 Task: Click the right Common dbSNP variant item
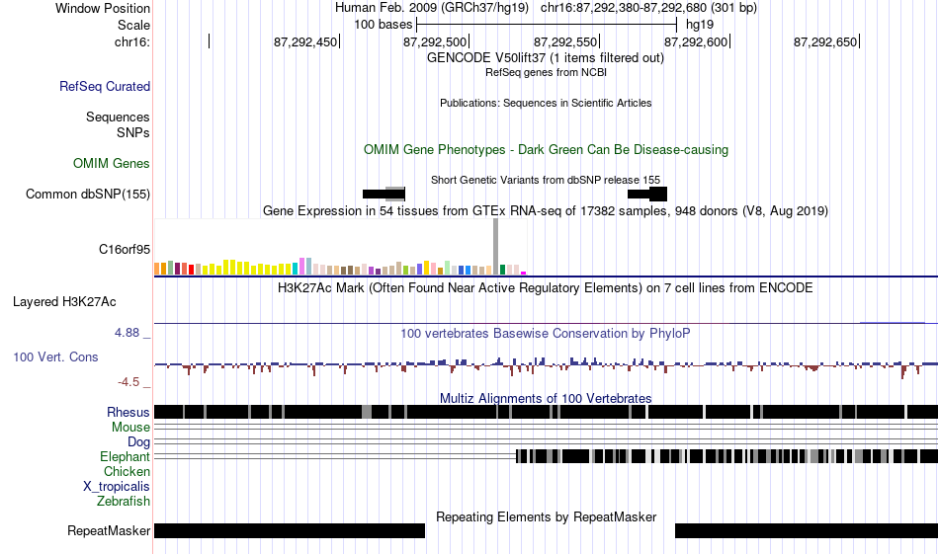tap(647, 194)
